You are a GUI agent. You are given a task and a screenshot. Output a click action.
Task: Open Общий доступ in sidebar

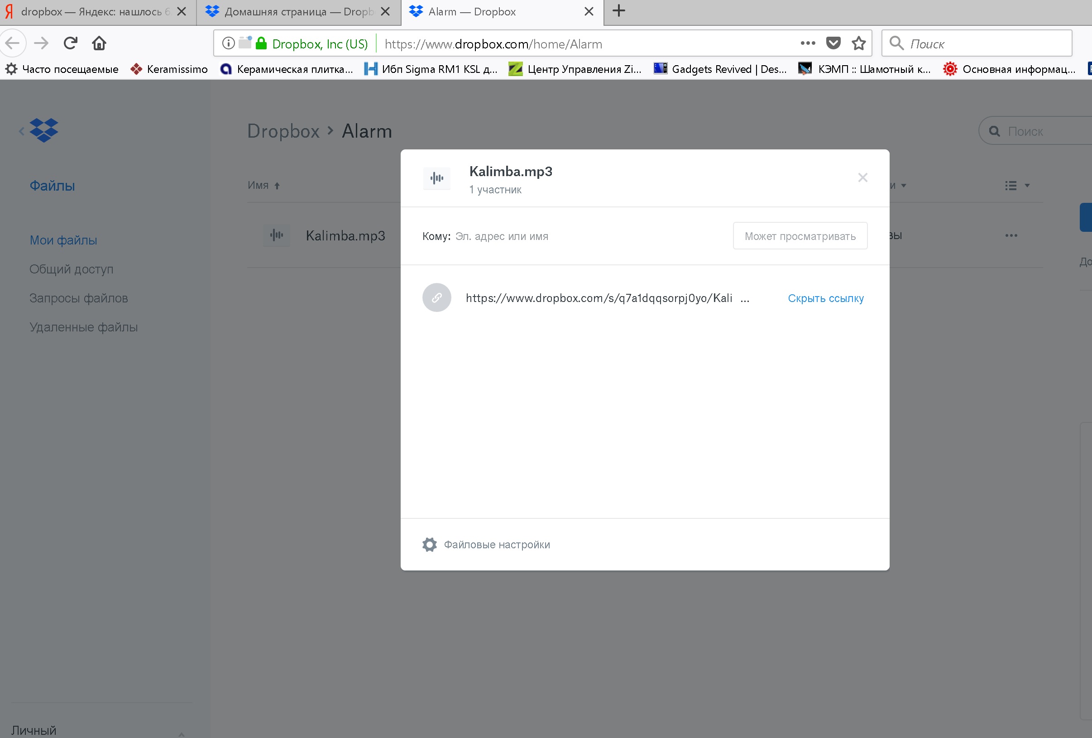[x=72, y=270]
